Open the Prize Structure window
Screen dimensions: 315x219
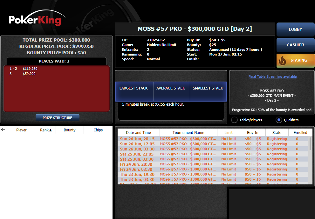(58, 118)
